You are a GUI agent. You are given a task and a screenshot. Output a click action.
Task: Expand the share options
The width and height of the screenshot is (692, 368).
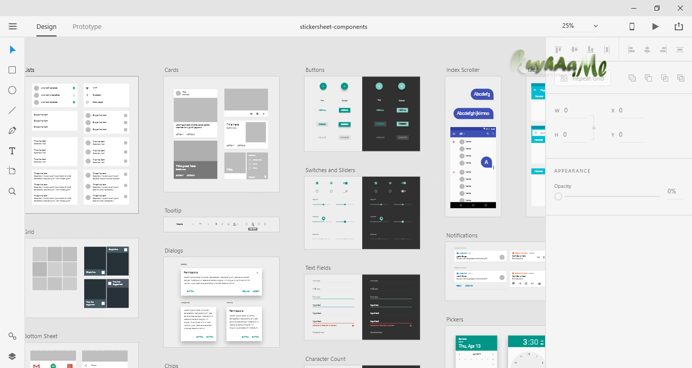coord(680,26)
